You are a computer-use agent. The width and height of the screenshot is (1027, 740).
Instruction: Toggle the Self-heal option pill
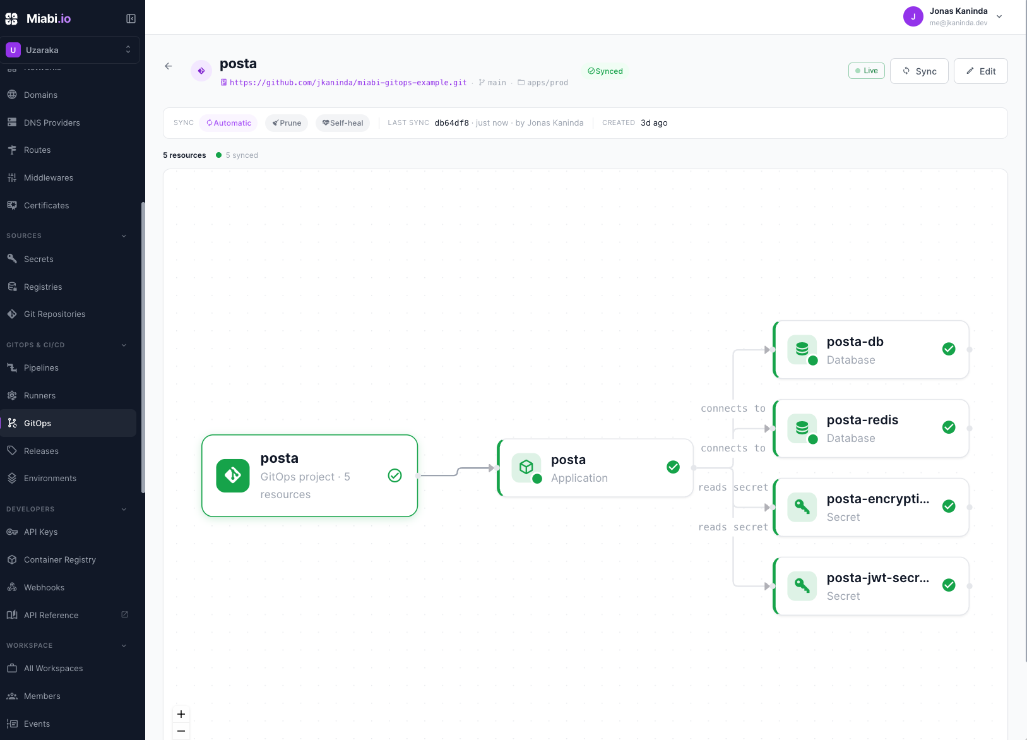pos(343,123)
